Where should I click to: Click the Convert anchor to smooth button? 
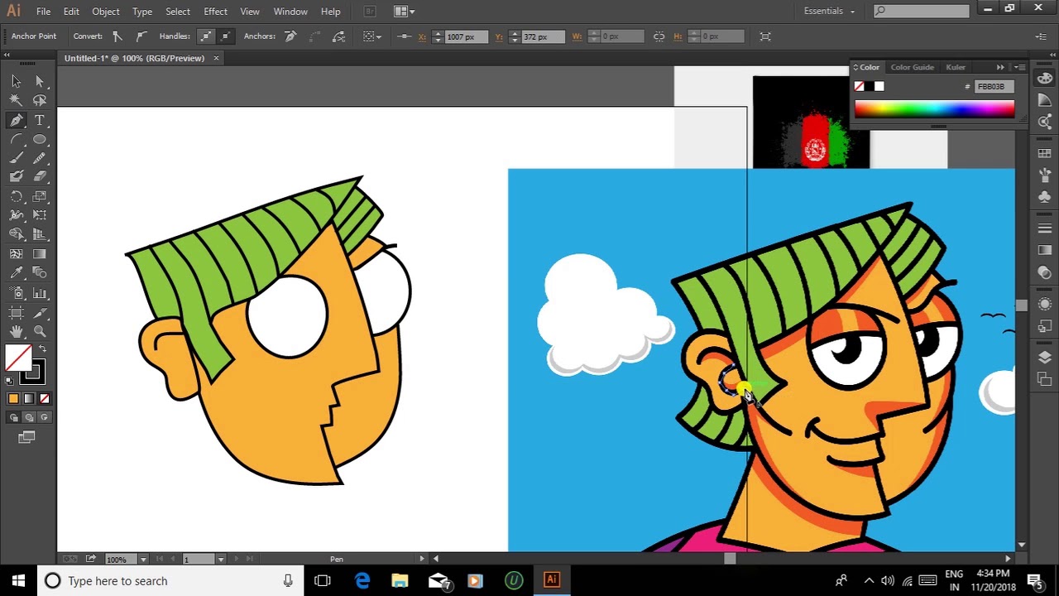click(141, 36)
